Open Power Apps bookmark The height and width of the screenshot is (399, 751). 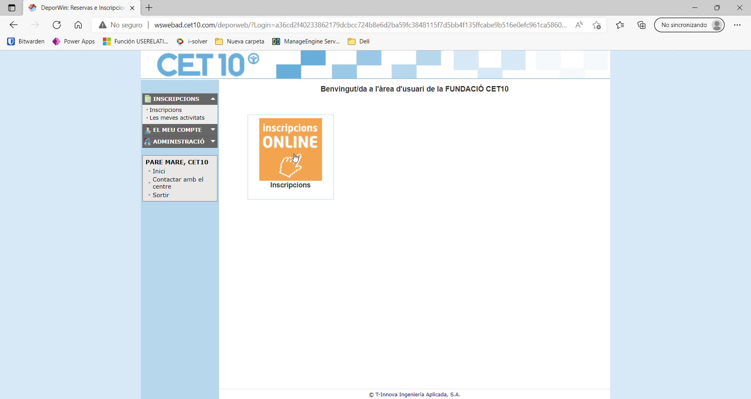point(74,41)
